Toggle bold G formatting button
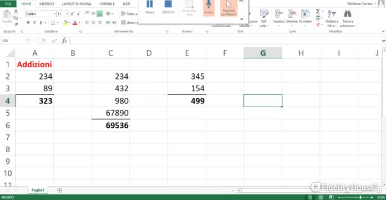The width and height of the screenshot is (386, 200). pyautogui.click(x=28, y=22)
